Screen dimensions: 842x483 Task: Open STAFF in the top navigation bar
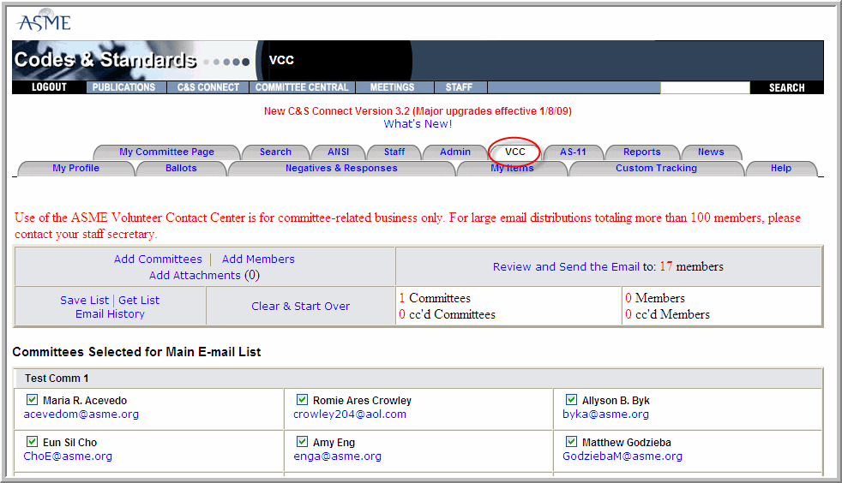459,87
